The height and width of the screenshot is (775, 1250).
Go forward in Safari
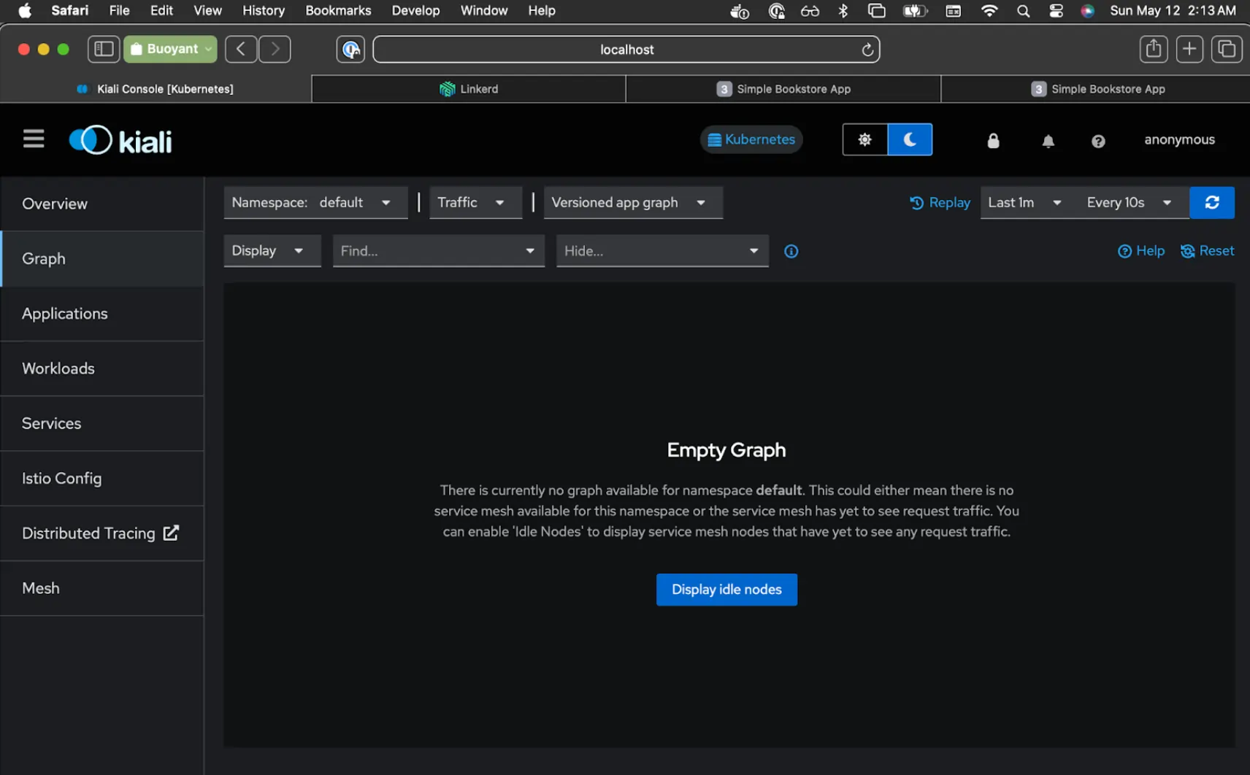click(275, 49)
